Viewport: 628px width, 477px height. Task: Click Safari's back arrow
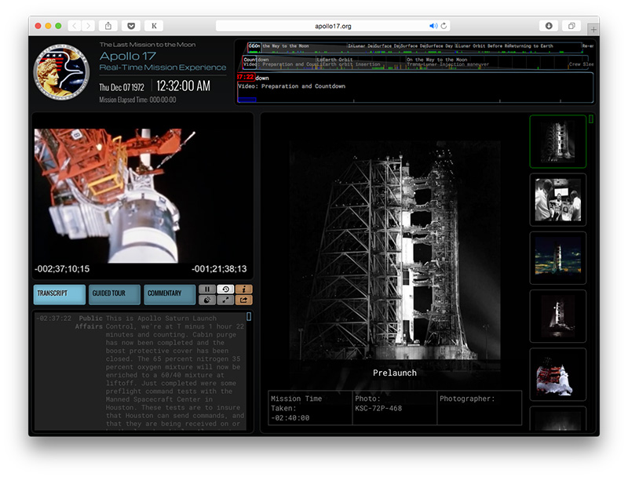[75, 26]
